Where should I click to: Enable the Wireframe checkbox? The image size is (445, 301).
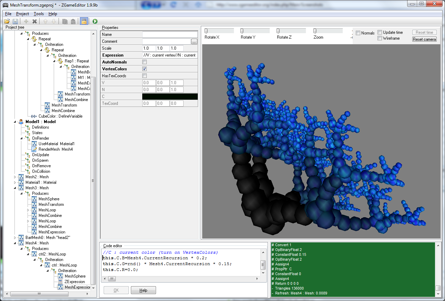point(380,38)
